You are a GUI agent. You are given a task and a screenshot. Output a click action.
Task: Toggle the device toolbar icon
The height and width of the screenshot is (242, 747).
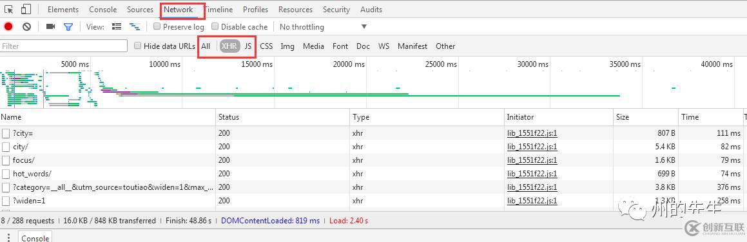point(26,9)
